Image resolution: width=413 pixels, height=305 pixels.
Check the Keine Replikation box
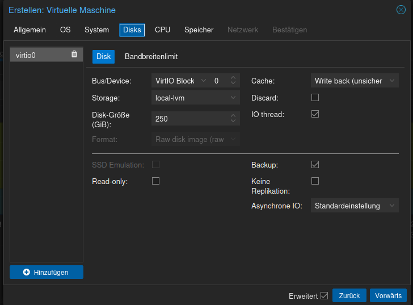pos(315,181)
